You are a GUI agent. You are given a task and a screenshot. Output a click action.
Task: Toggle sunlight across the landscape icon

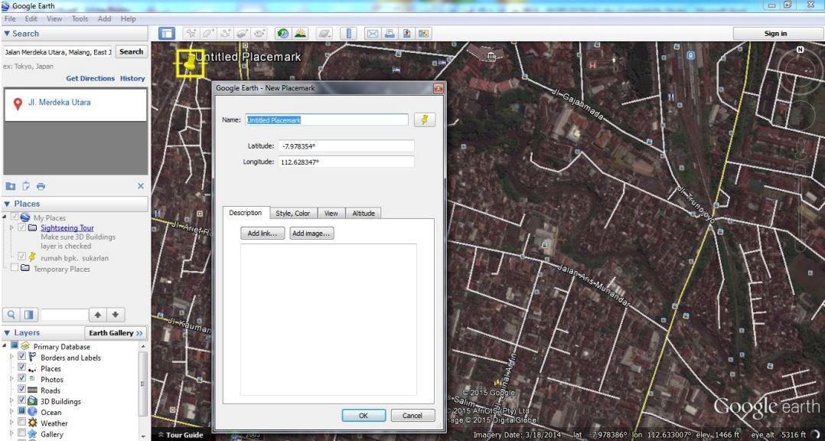[x=301, y=34]
